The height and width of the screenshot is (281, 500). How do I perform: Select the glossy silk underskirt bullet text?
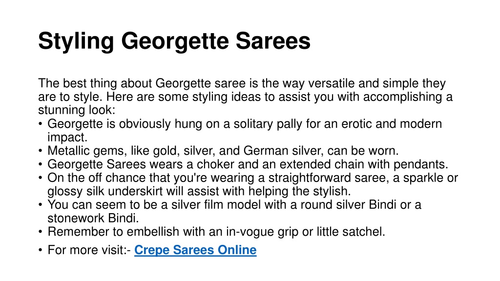(x=252, y=184)
